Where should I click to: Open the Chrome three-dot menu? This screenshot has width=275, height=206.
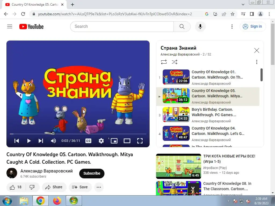click(x=269, y=14)
